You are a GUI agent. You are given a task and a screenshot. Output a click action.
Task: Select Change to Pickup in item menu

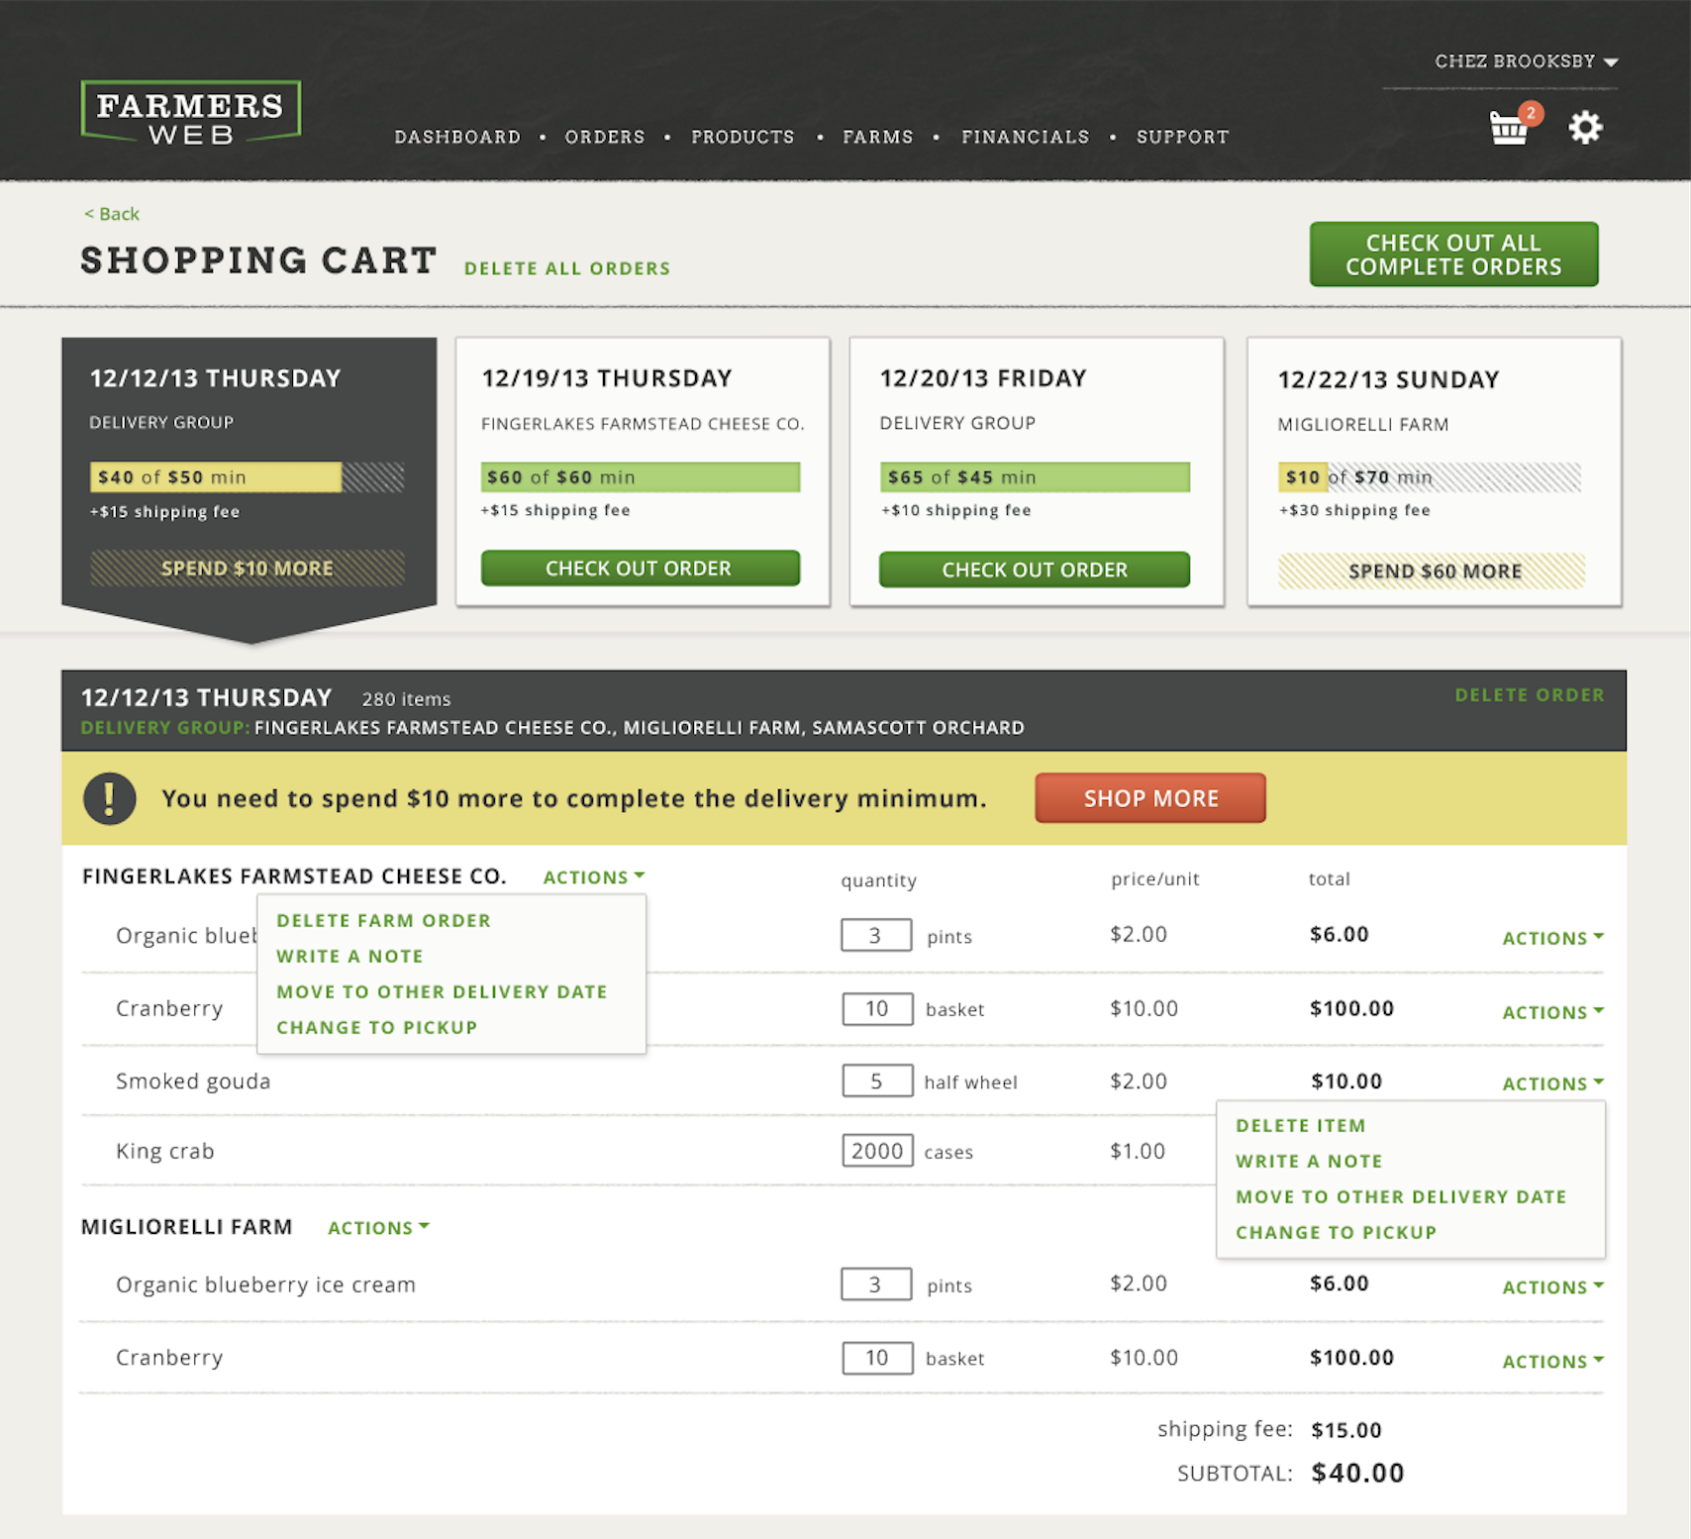(x=1337, y=1232)
